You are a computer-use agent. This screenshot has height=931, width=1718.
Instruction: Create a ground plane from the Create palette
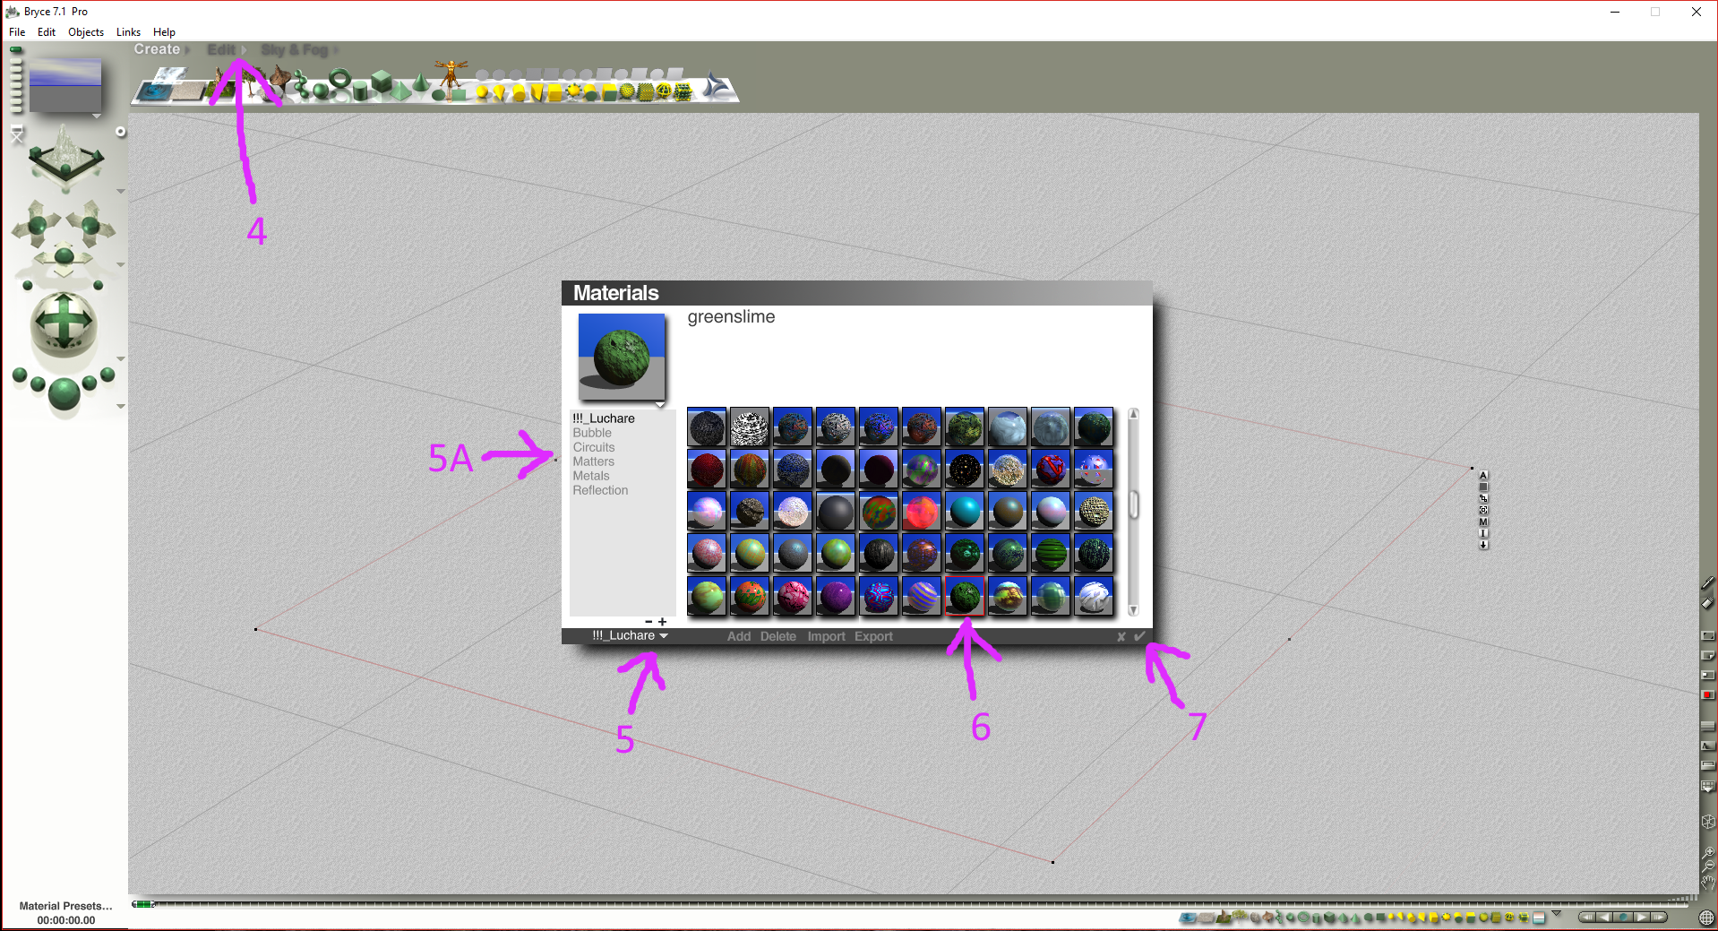(188, 91)
